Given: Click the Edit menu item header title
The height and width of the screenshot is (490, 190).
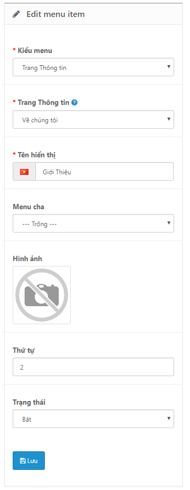Looking at the screenshot, I should (x=55, y=14).
